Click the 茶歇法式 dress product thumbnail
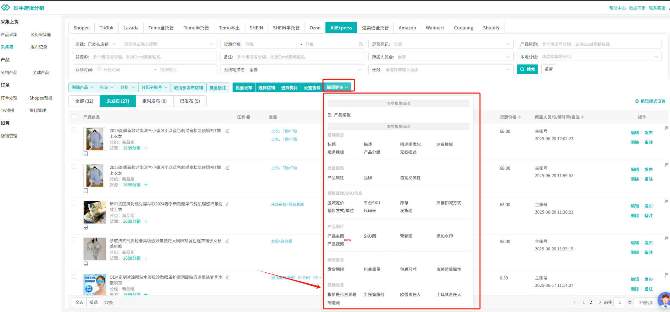This screenshot has width=670, height=312. [95, 249]
